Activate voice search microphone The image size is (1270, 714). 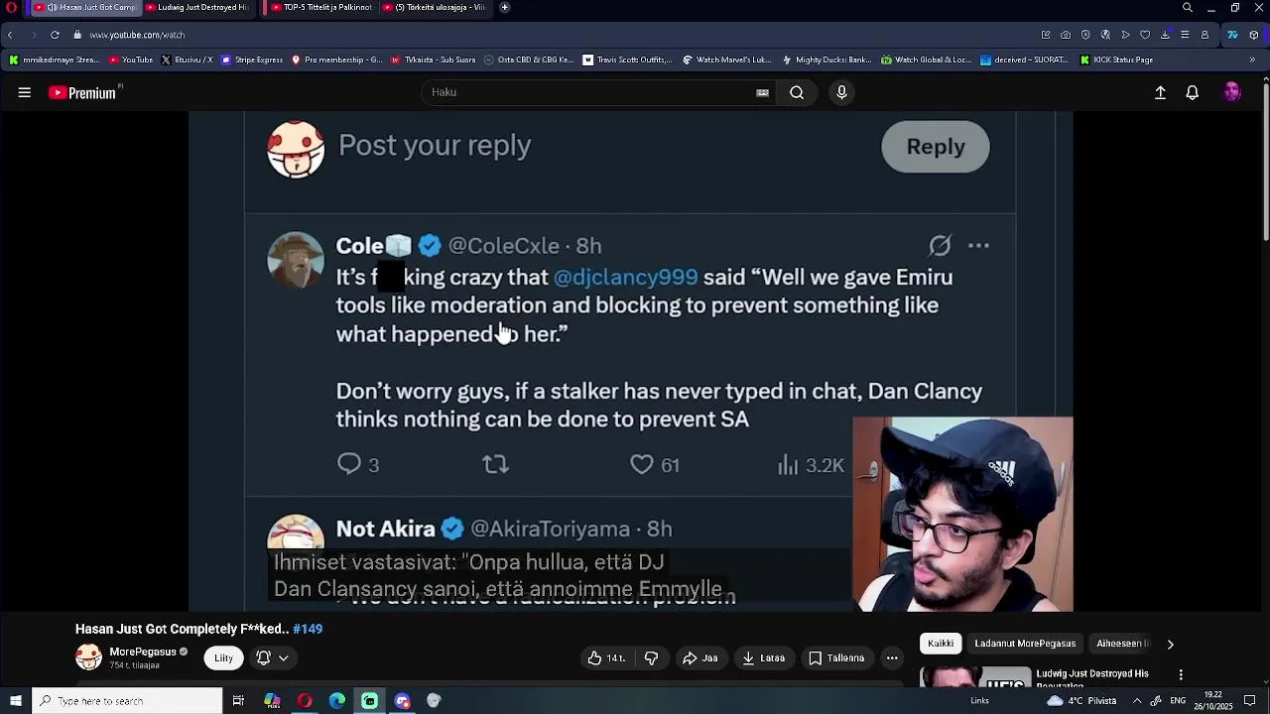point(841,92)
